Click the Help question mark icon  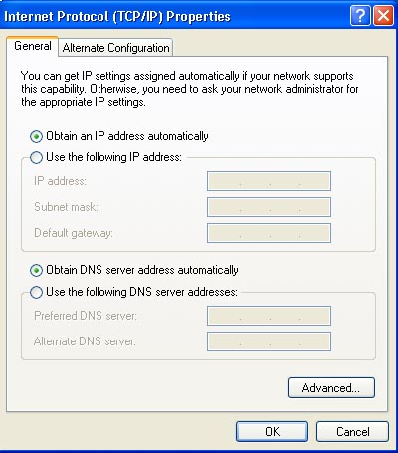click(360, 15)
